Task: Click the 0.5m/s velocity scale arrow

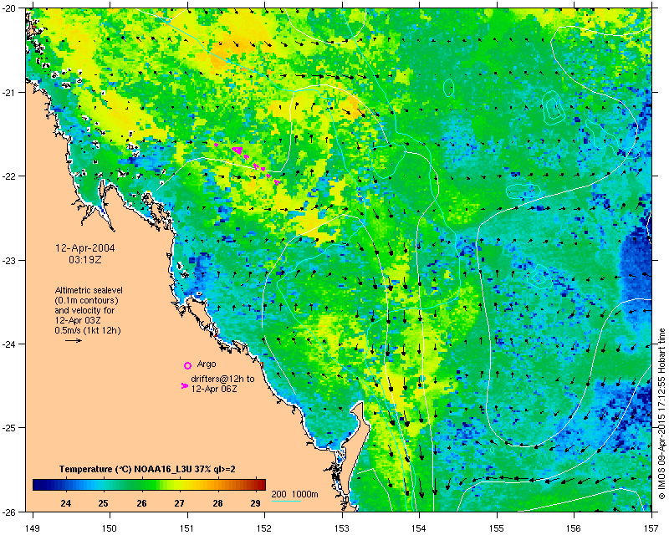Action: (74, 340)
